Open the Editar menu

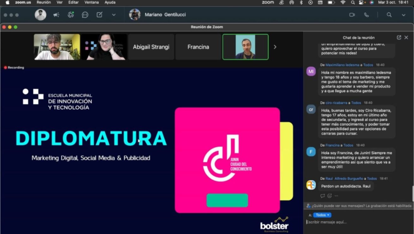click(73, 2)
